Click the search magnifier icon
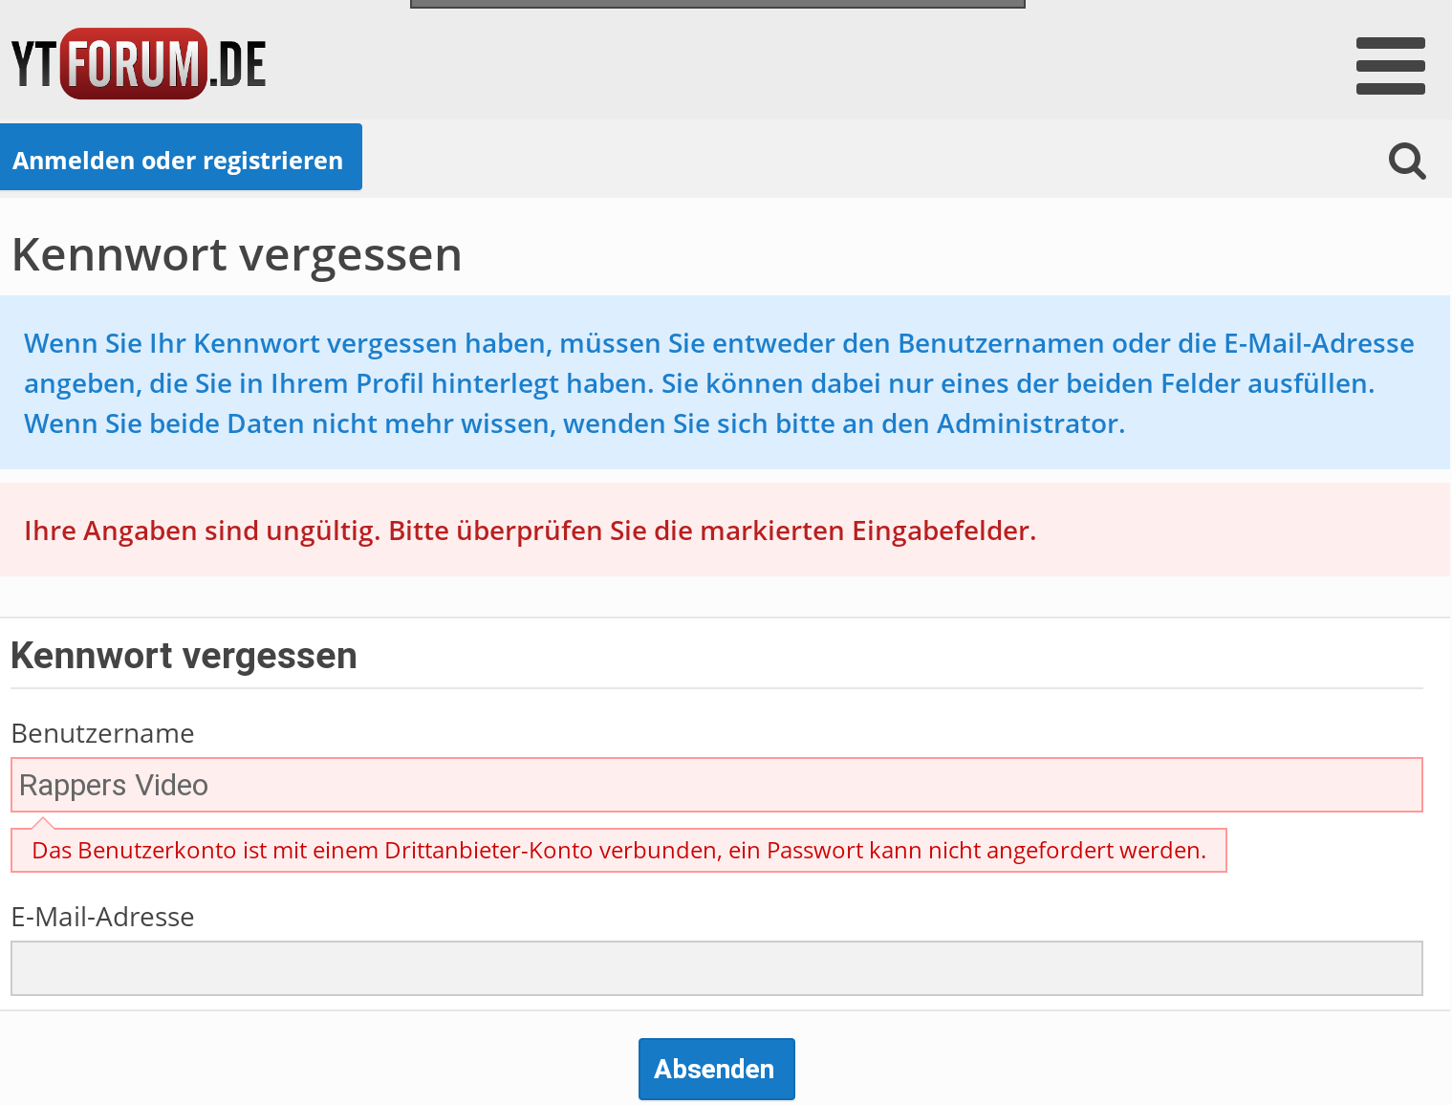This screenshot has height=1105, width=1452. [x=1406, y=162]
